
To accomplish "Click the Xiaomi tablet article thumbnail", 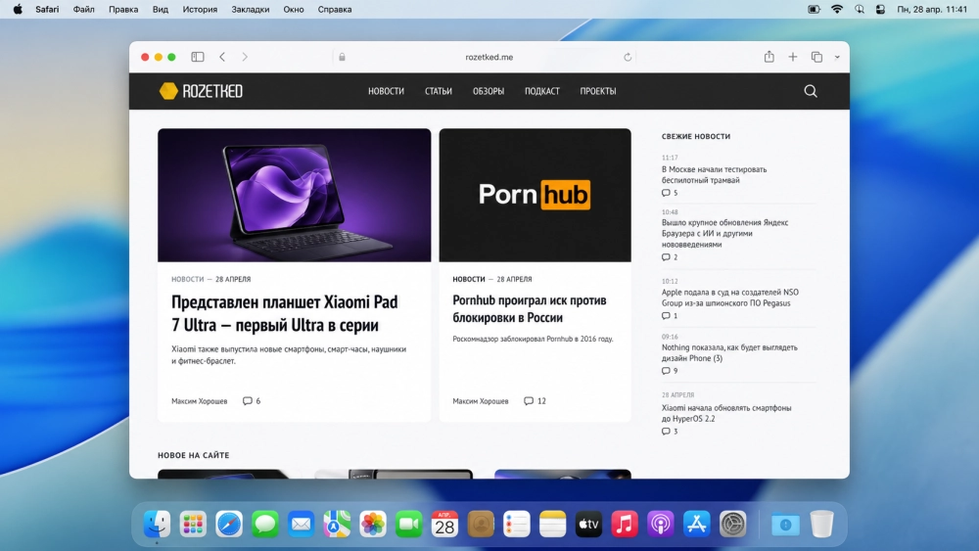I will pos(294,195).
